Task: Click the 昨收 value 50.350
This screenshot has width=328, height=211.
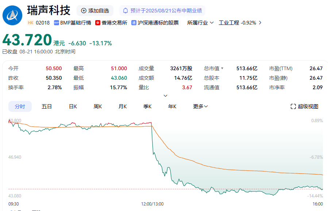Action: 54,78
